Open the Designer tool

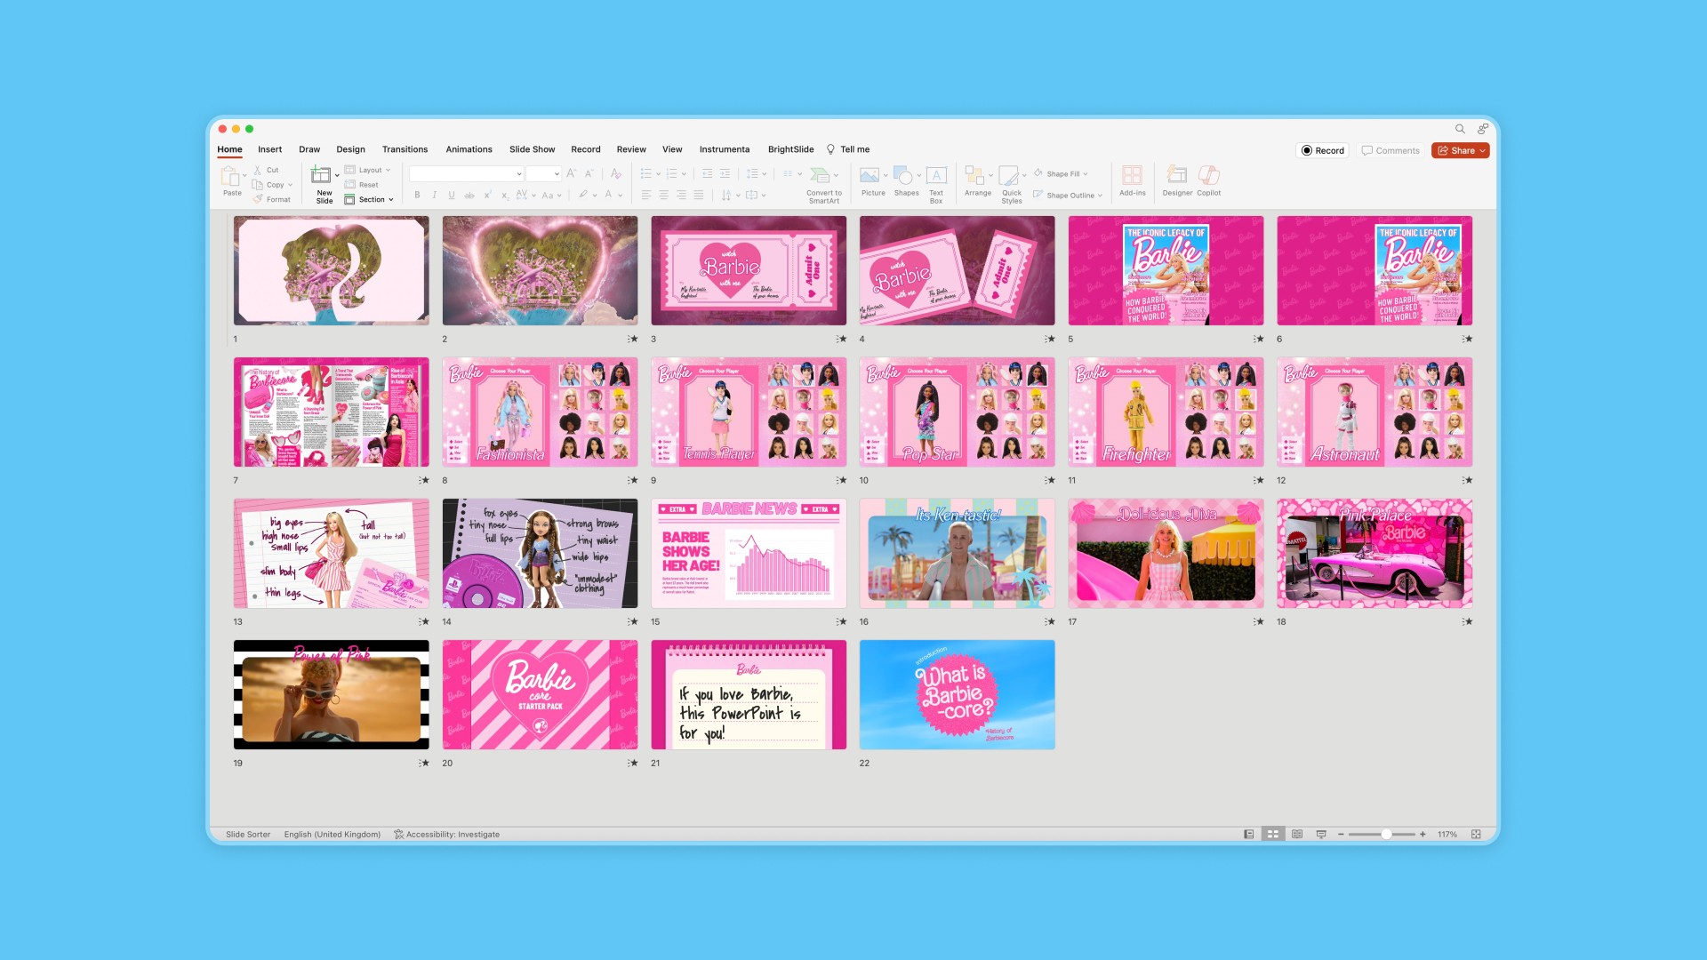click(1176, 176)
